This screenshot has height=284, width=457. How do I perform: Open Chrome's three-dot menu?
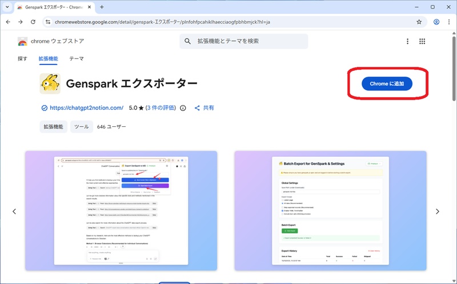(x=449, y=22)
